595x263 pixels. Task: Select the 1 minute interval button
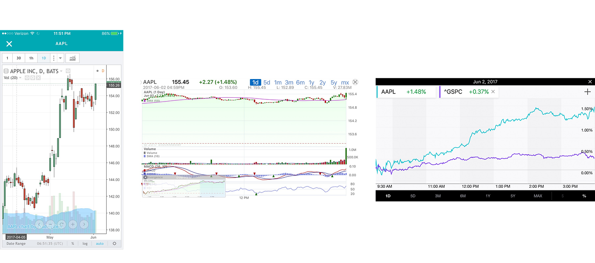click(7, 58)
